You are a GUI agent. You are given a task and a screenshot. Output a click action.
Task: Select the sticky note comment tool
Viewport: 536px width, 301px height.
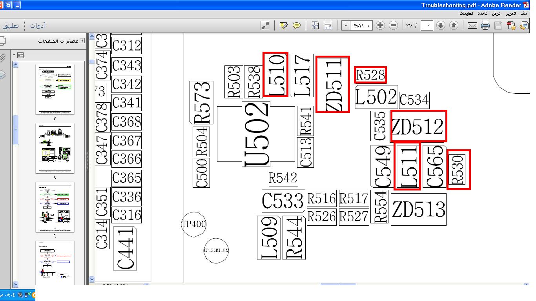tap(297, 25)
